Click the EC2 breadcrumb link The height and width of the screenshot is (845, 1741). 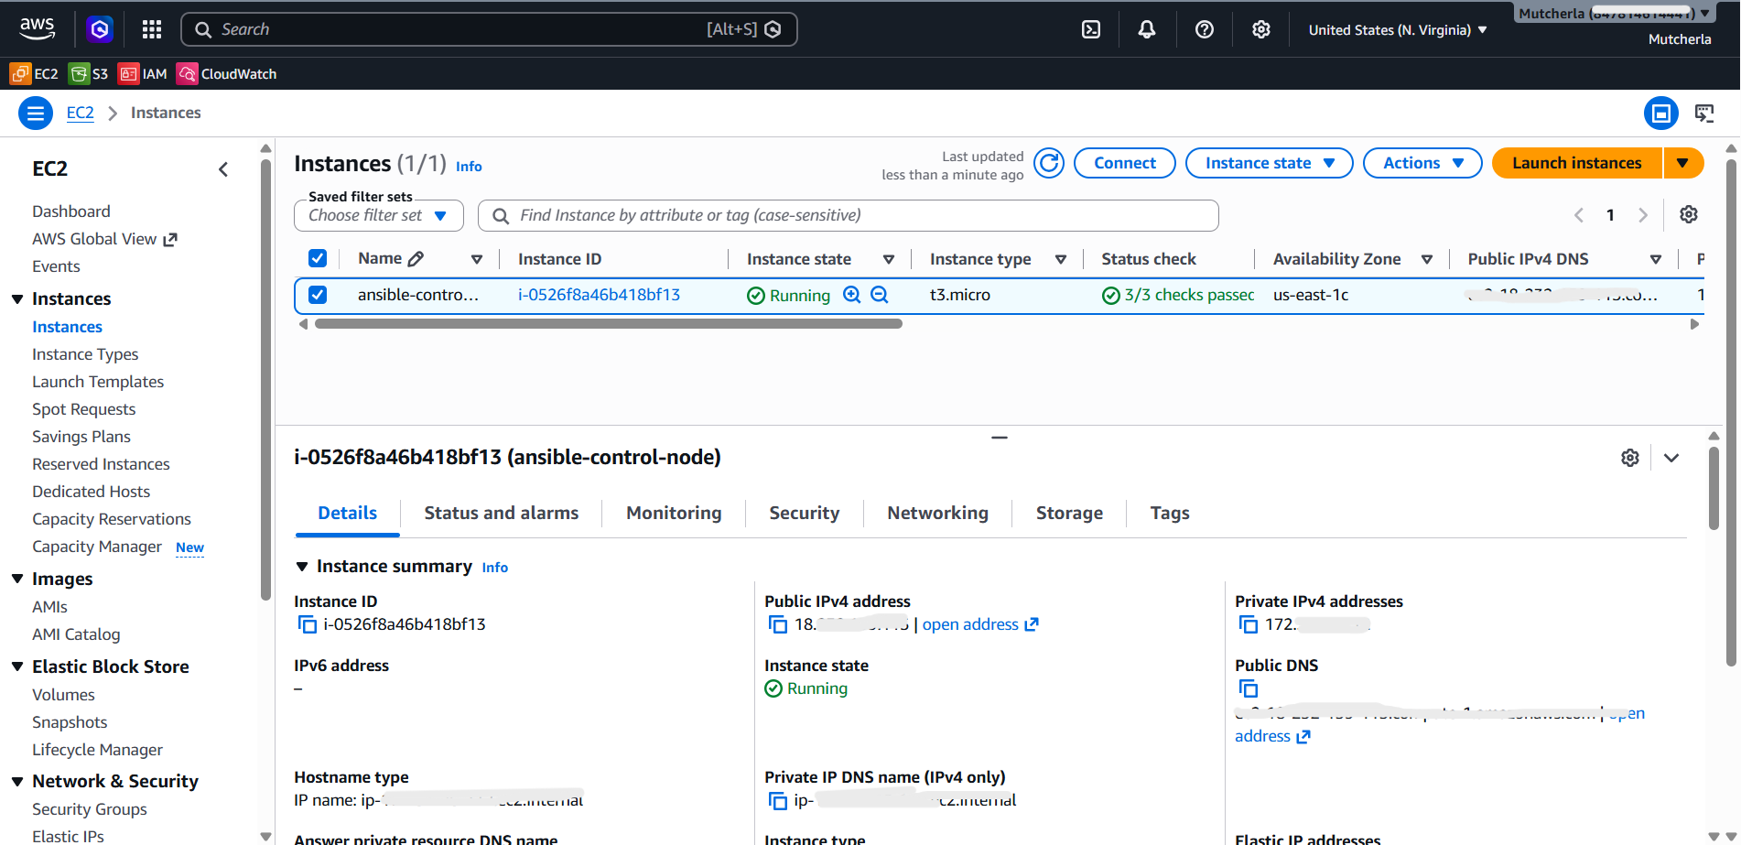click(x=81, y=113)
